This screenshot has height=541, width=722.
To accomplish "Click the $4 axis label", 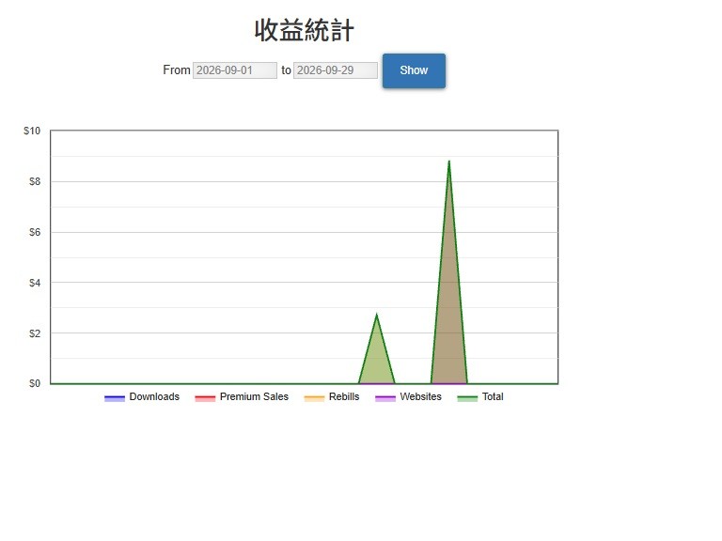I will tap(35, 283).
